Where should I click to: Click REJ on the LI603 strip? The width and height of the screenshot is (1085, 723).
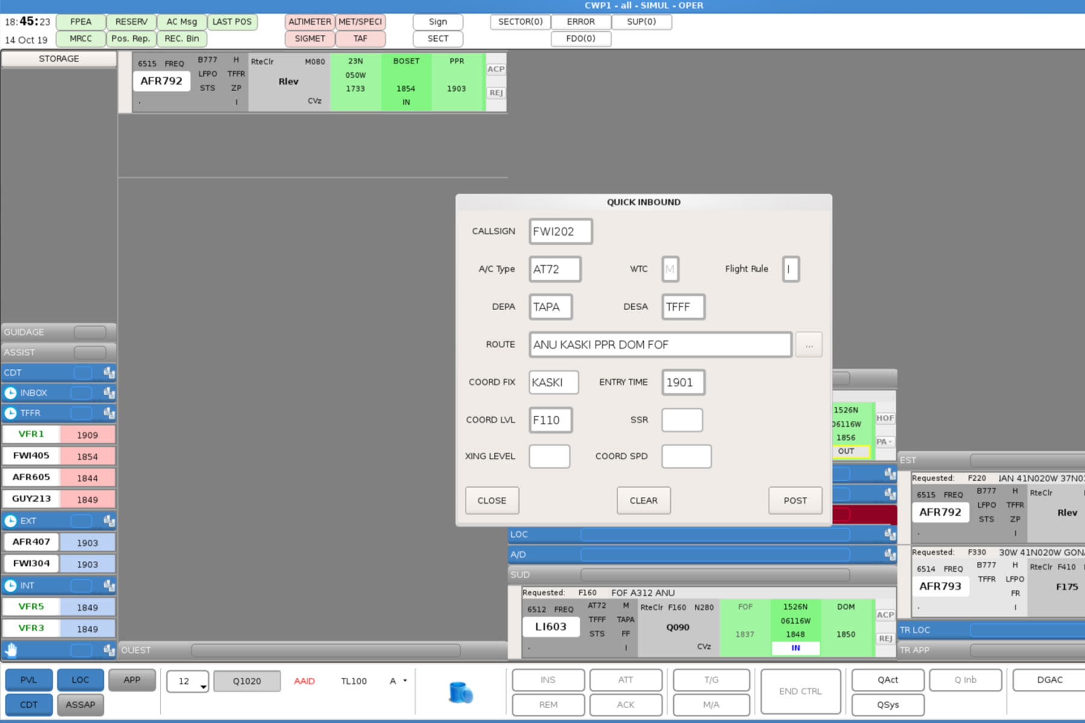point(885,638)
